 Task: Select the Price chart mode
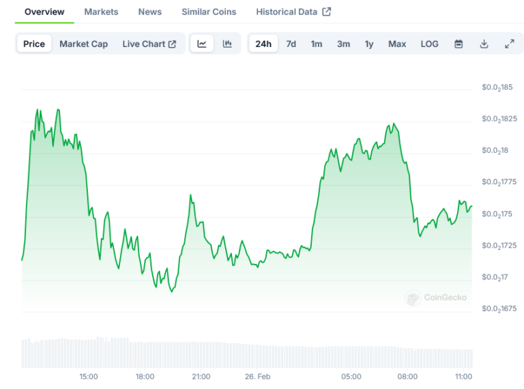click(34, 44)
